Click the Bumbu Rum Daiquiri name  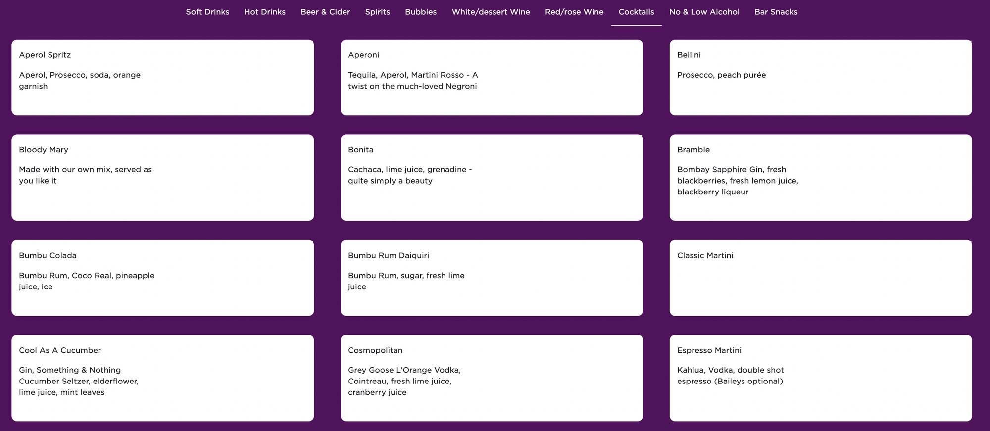point(389,255)
